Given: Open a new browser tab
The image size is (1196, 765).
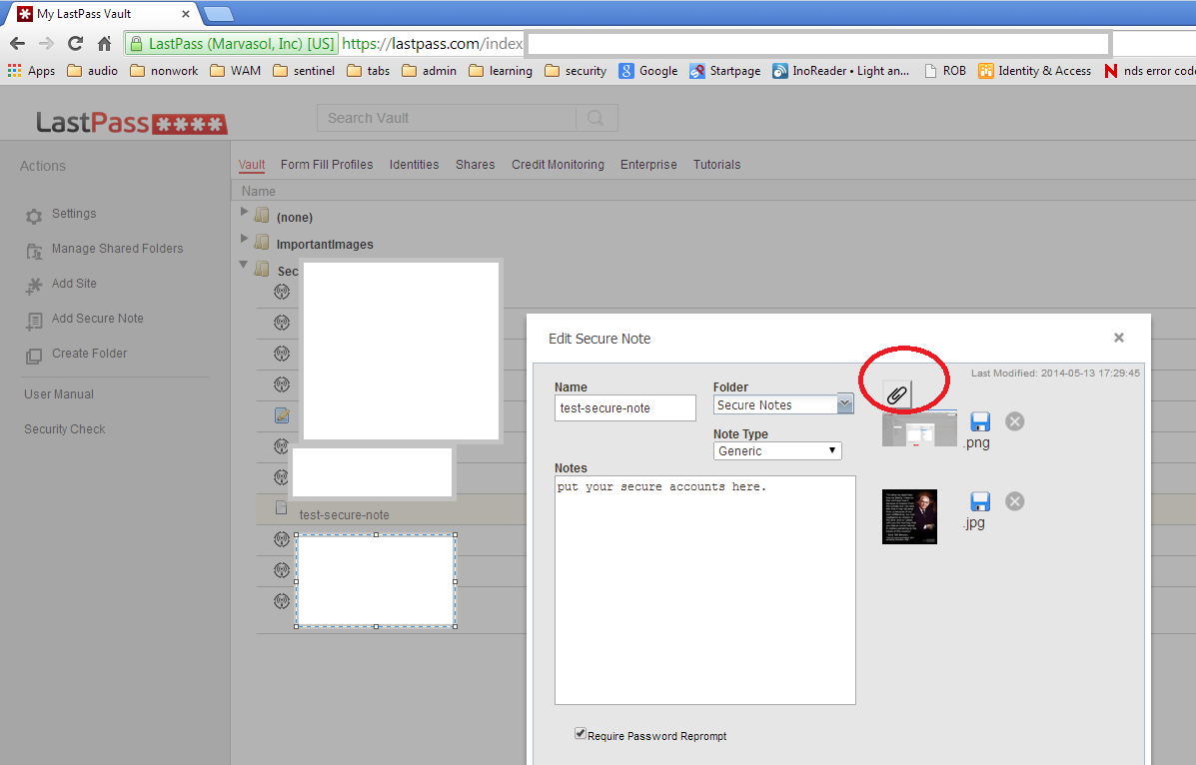Looking at the screenshot, I should click(x=219, y=14).
